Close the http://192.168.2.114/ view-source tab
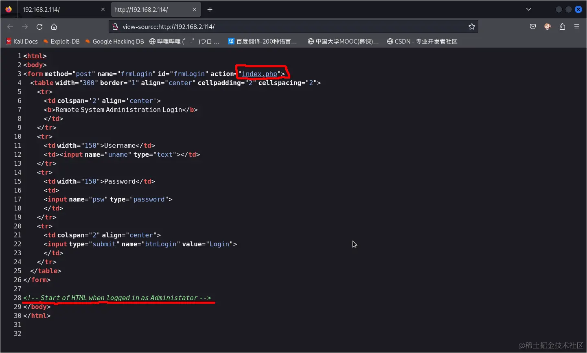This screenshot has height=353, width=587. [195, 9]
